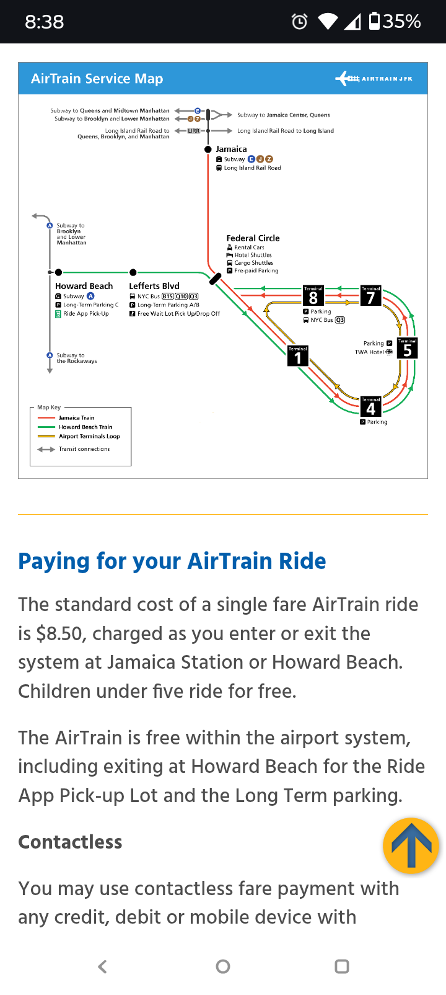446x995 pixels.
Task: Choose the Terminal 7 marker on map
Action: [x=370, y=296]
